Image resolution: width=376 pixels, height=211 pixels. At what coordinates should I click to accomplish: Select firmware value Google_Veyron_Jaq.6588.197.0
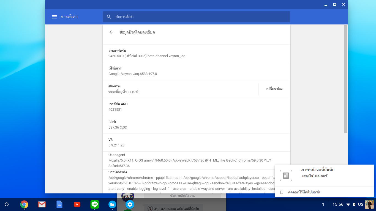(x=133, y=74)
